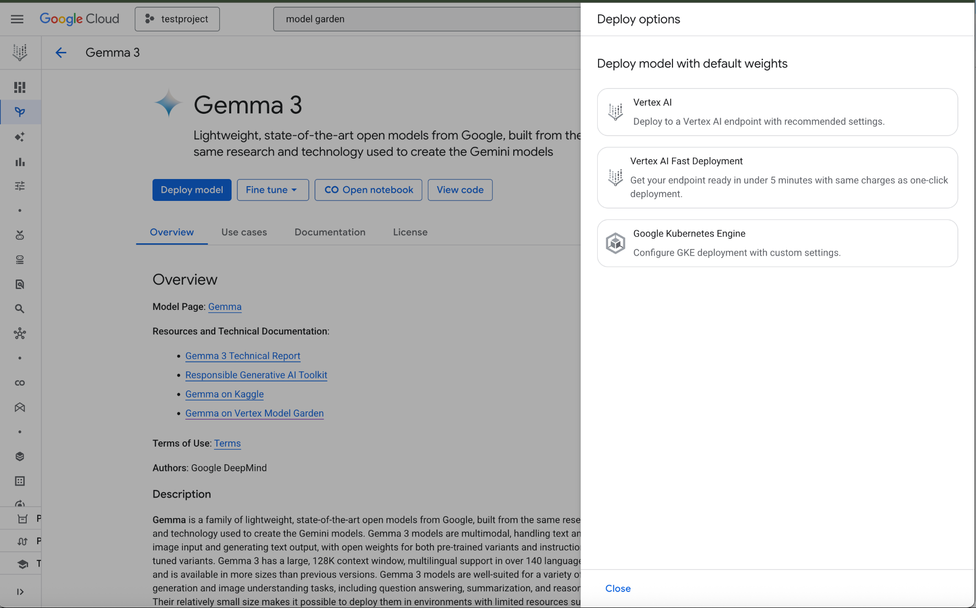This screenshot has width=976, height=608.
Task: Open the magnifier search icon in the sidebar
Action: point(20,309)
